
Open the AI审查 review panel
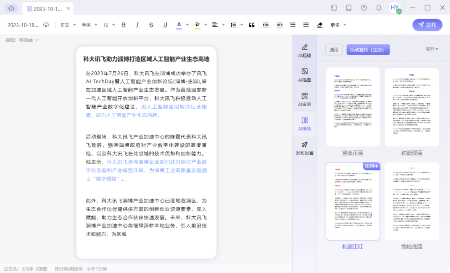[x=305, y=99]
